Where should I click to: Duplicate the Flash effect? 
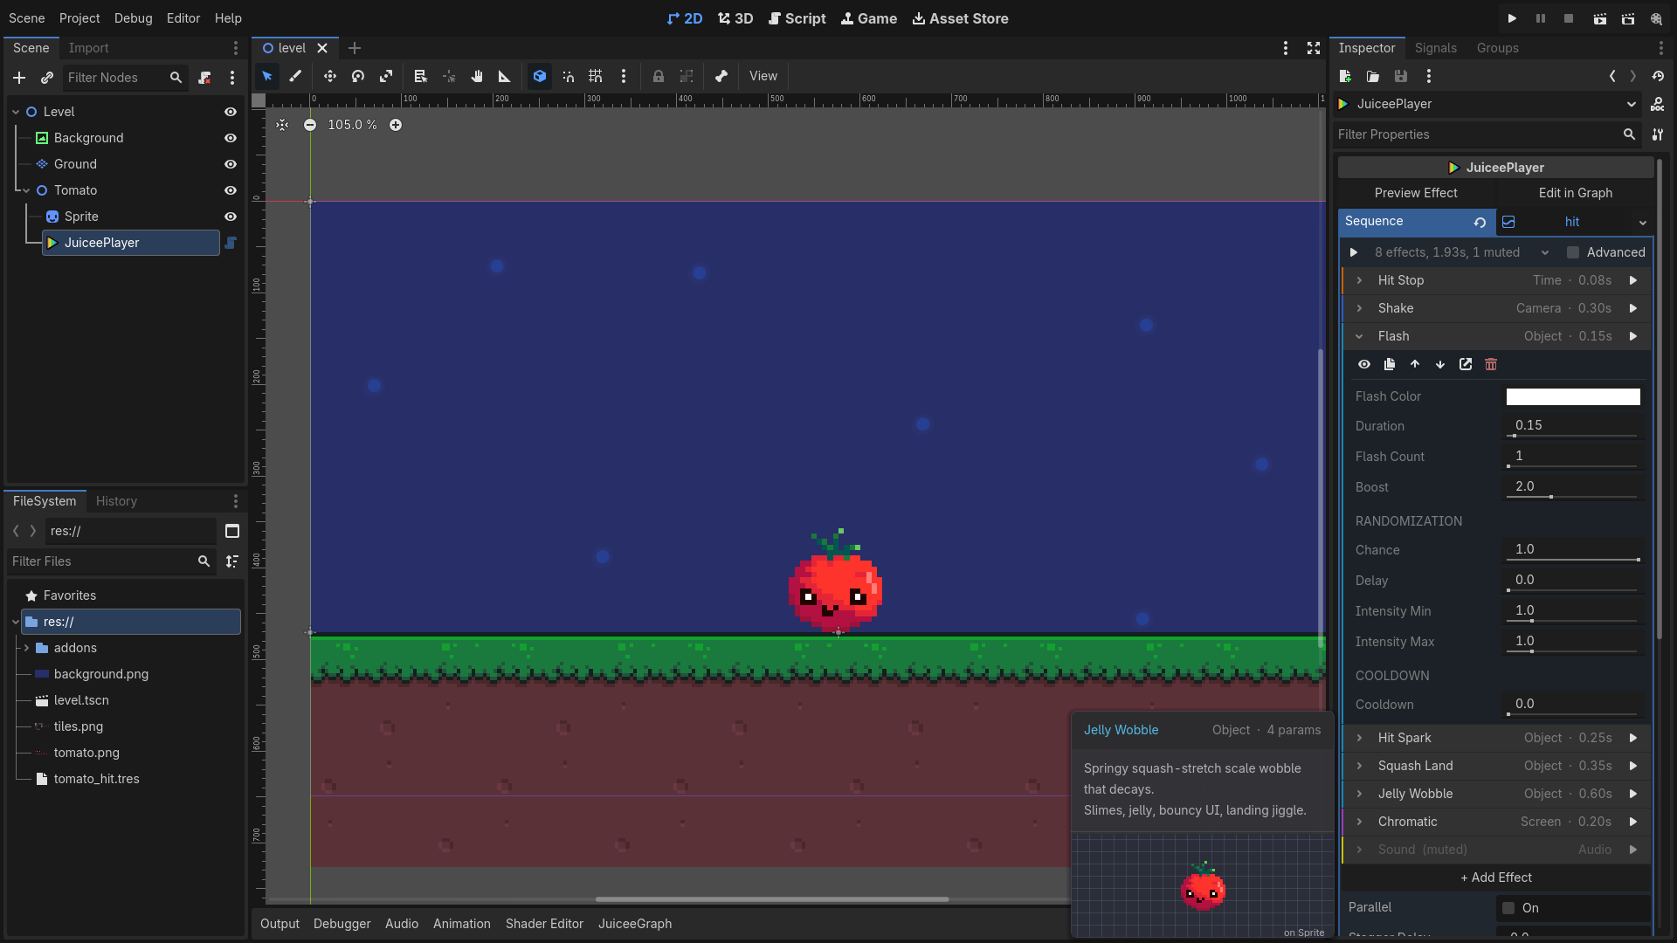(1390, 364)
